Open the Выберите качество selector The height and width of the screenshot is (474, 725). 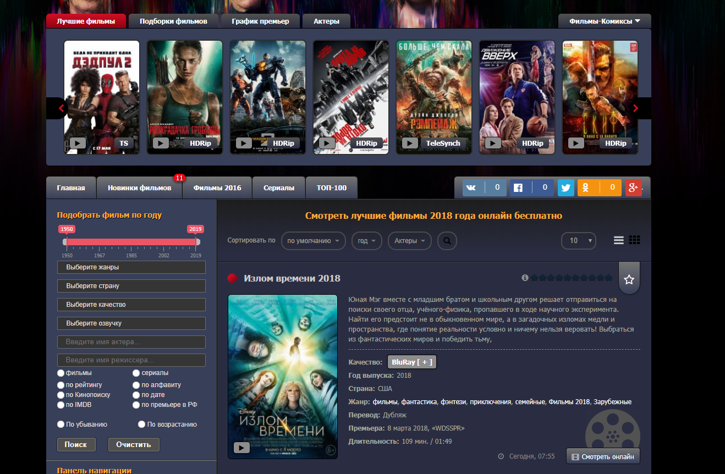[131, 305]
